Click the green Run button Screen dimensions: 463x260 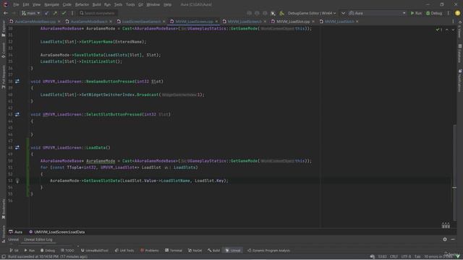pos(416,13)
